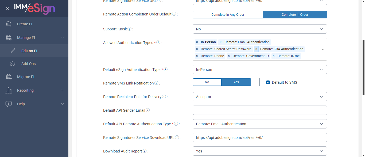Image resolution: width=365 pixels, height=157 pixels.
Task: Remove the Remote: ID.me tag
Action: [274, 56]
